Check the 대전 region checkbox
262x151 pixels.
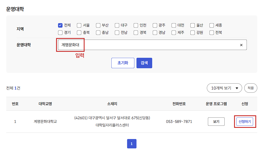tap(174, 25)
